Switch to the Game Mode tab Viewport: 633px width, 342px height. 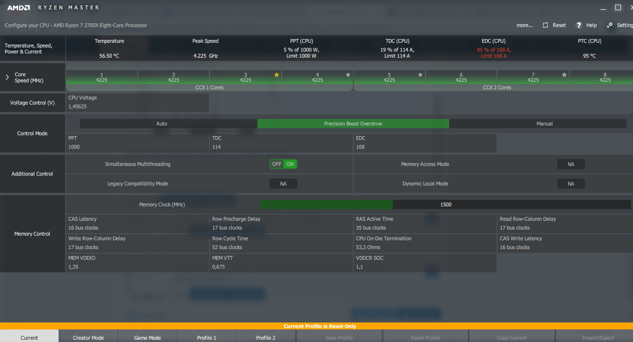[148, 336]
